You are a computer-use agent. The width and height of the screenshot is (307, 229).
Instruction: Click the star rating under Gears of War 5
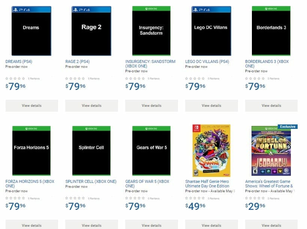[135, 198]
